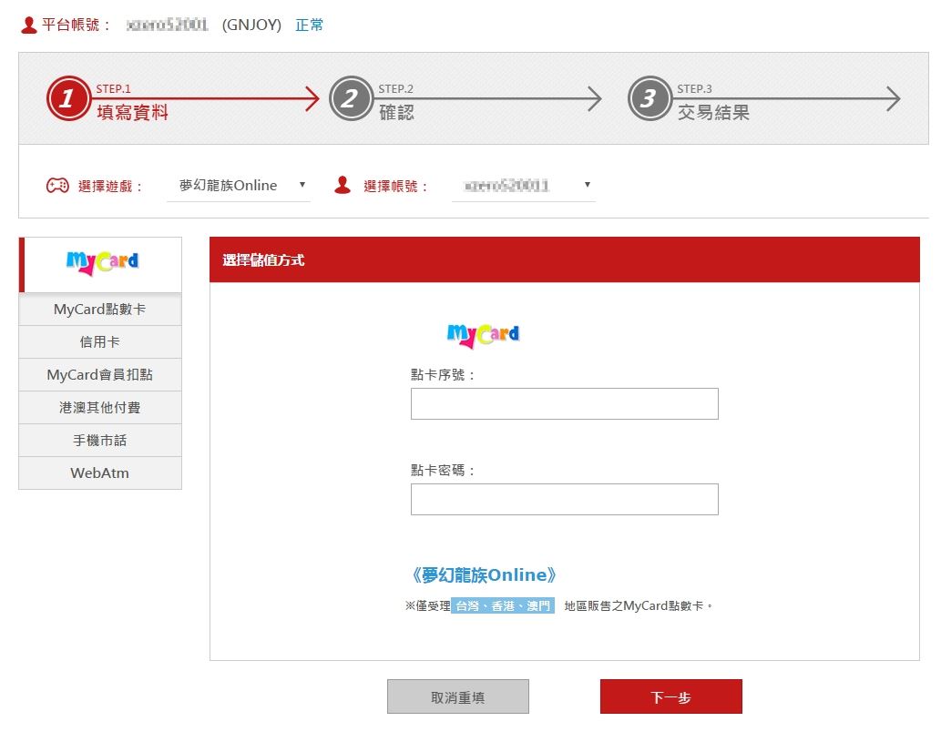Choose MyCard會員扣點 payment option

100,375
